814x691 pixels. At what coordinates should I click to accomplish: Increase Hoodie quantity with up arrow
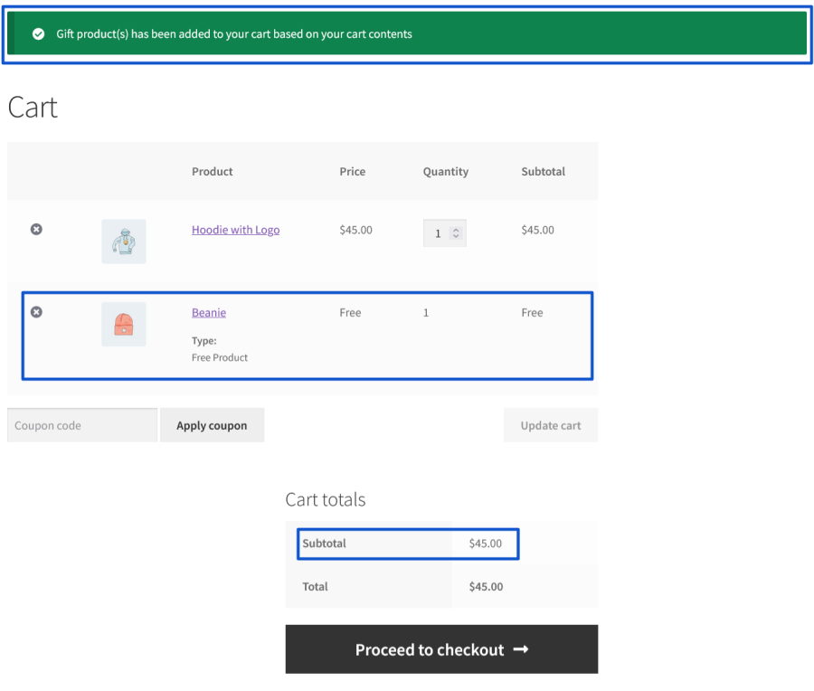(456, 229)
